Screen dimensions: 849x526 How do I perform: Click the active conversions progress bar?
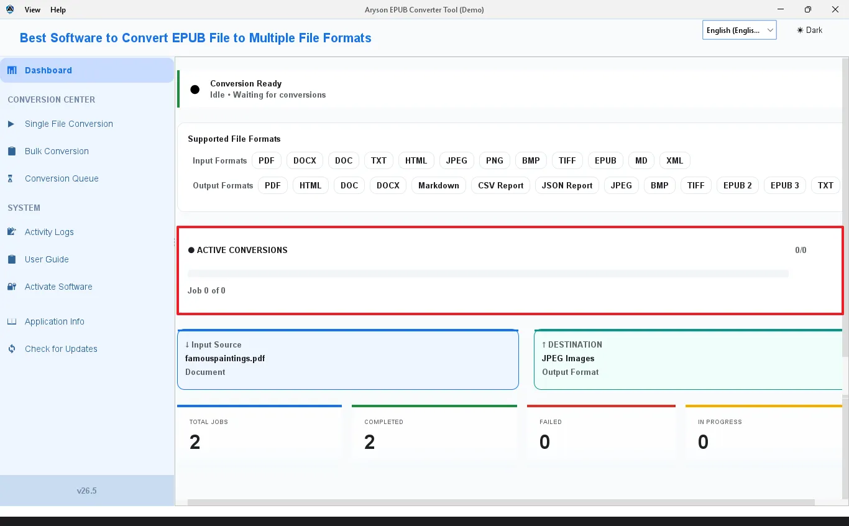click(x=488, y=274)
